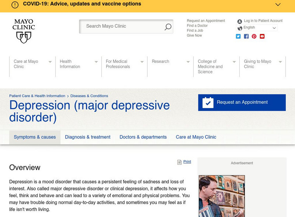Viewport: 295px width, 217px height.
Task: Click Give Now link
Action: coord(194,35)
